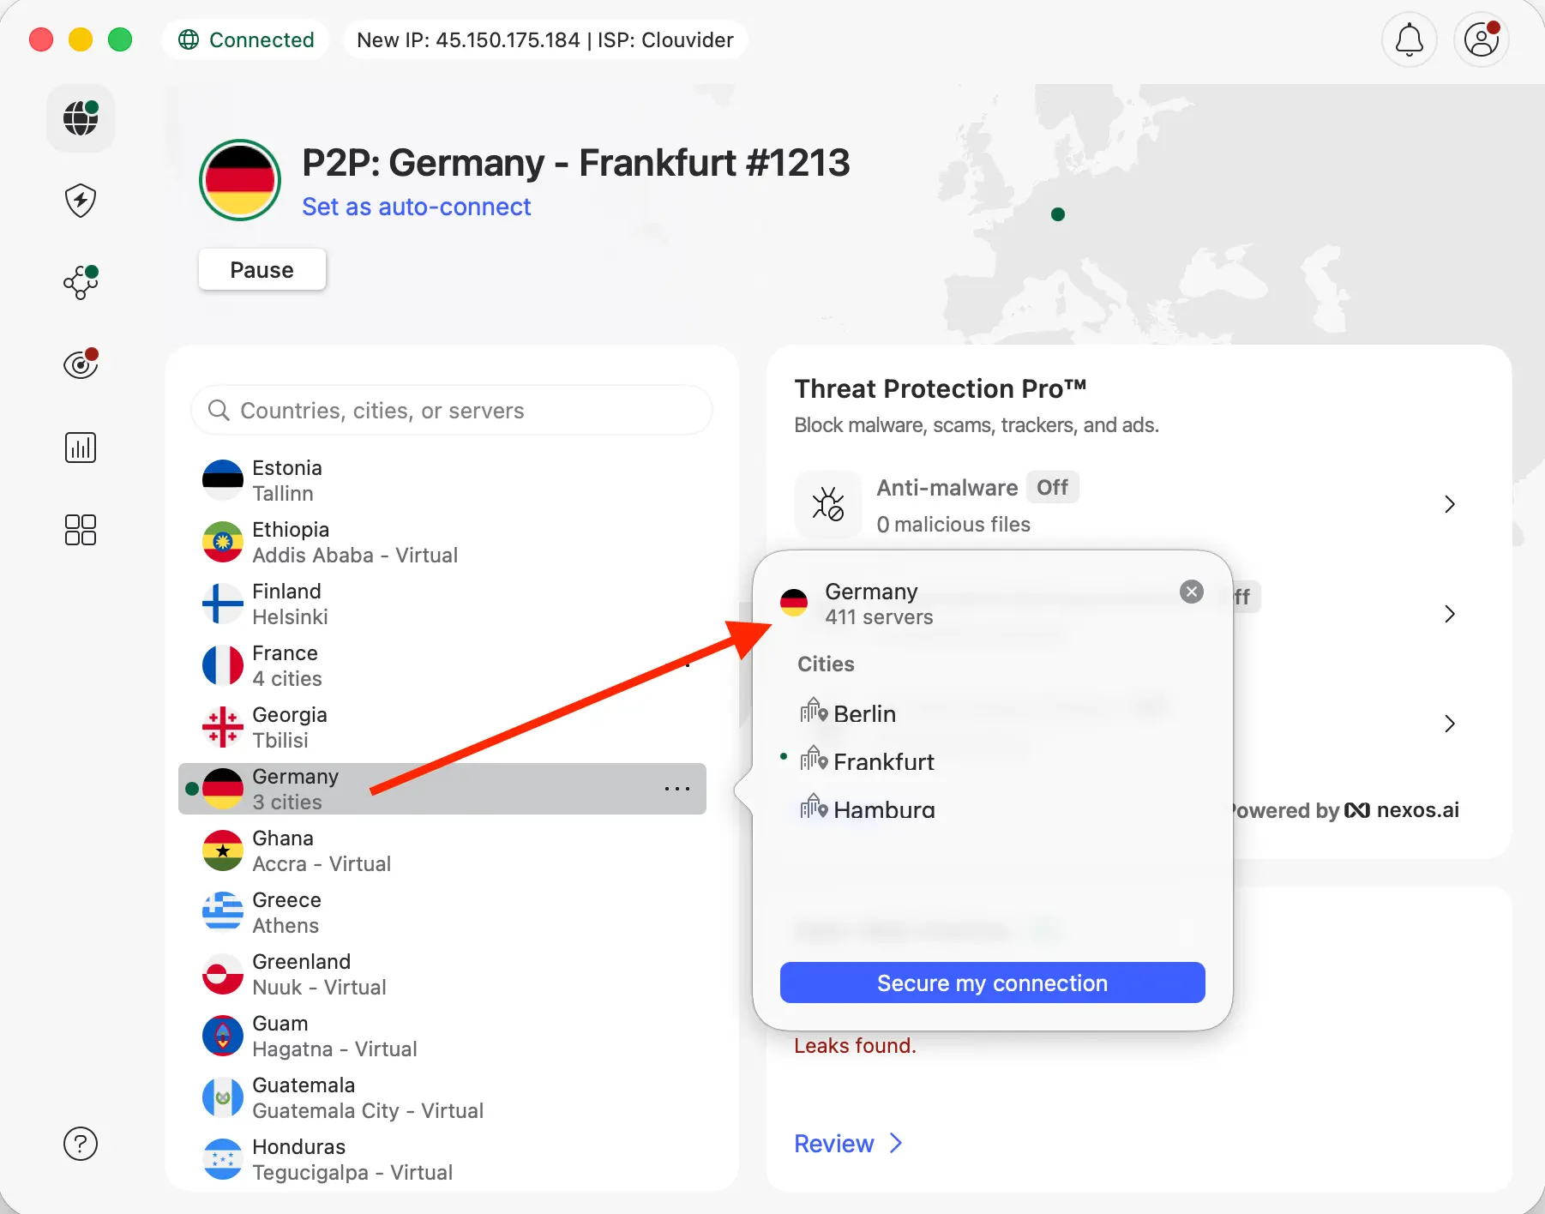Image resolution: width=1545 pixels, height=1214 pixels.
Task: Open the apps grid panel in sidebar
Action: [x=80, y=530]
